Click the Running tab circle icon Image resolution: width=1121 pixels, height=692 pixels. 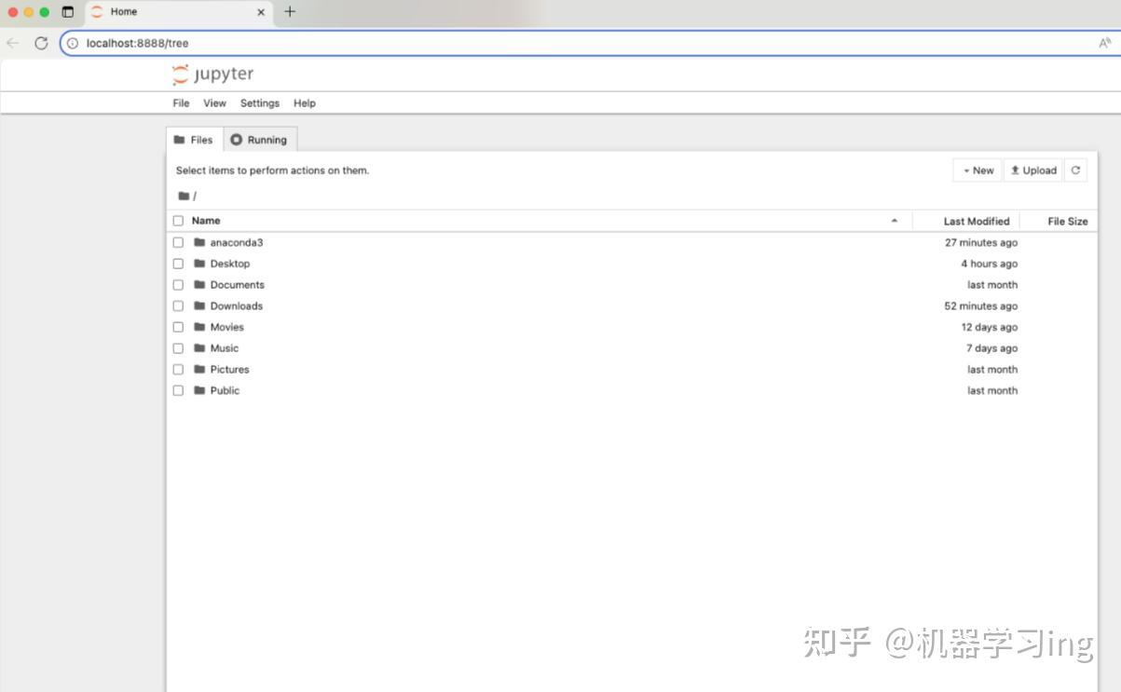tap(237, 140)
